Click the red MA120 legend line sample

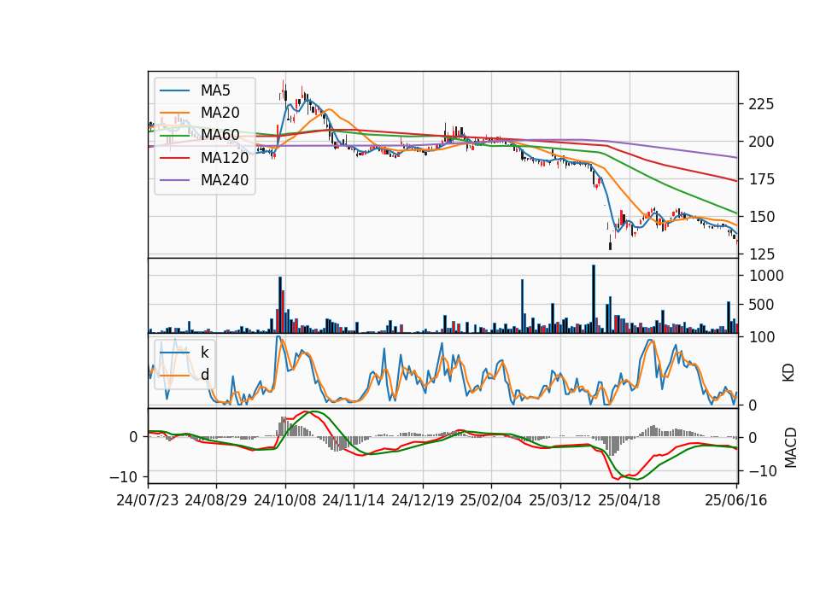click(174, 158)
